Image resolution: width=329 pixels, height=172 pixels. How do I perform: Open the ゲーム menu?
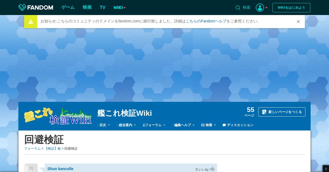pos(68,7)
